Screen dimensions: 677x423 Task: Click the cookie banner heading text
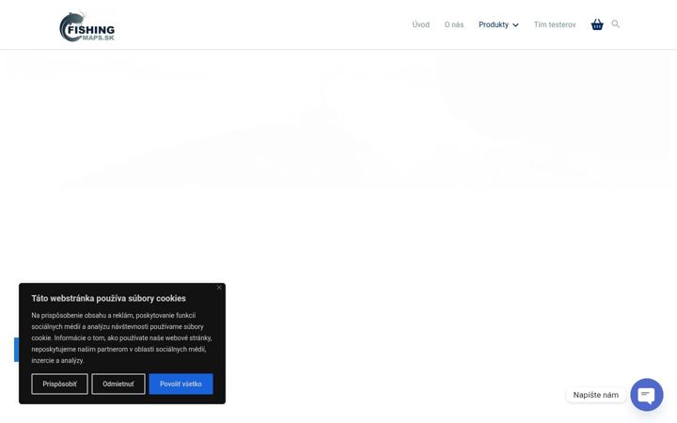pyautogui.click(x=108, y=298)
